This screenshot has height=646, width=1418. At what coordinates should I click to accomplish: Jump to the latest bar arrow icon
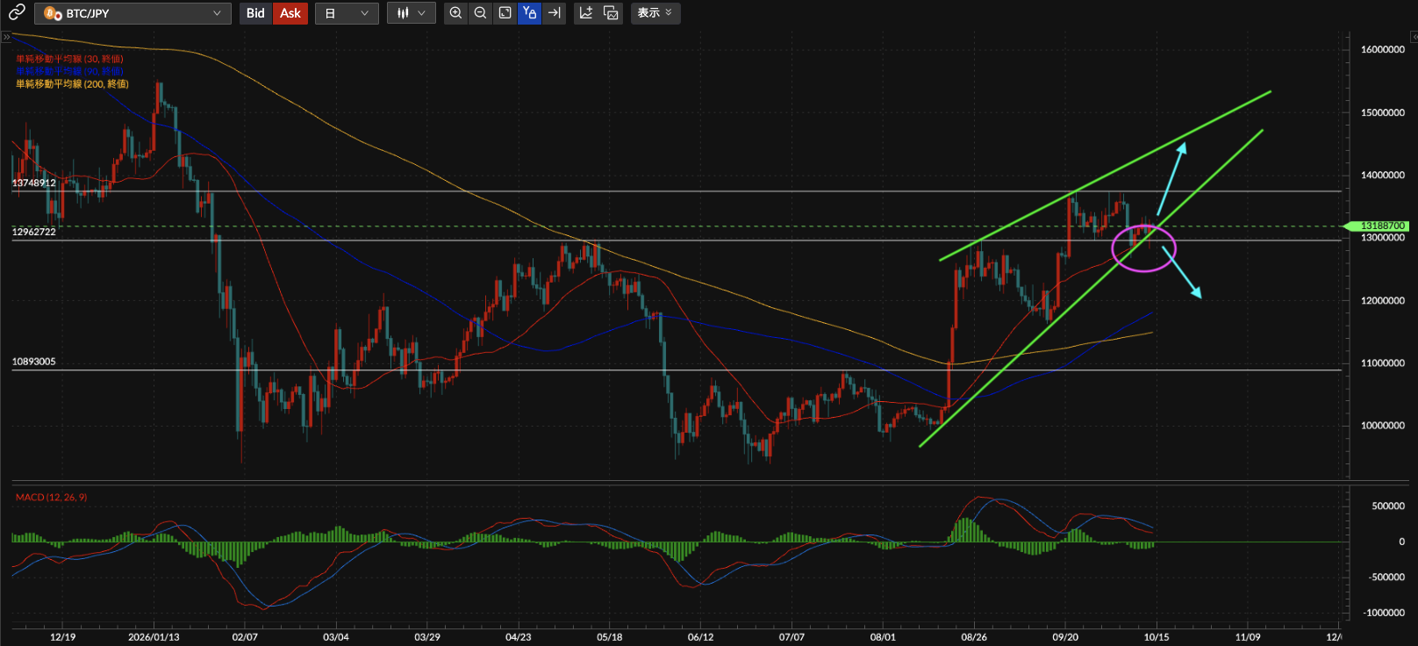click(554, 13)
